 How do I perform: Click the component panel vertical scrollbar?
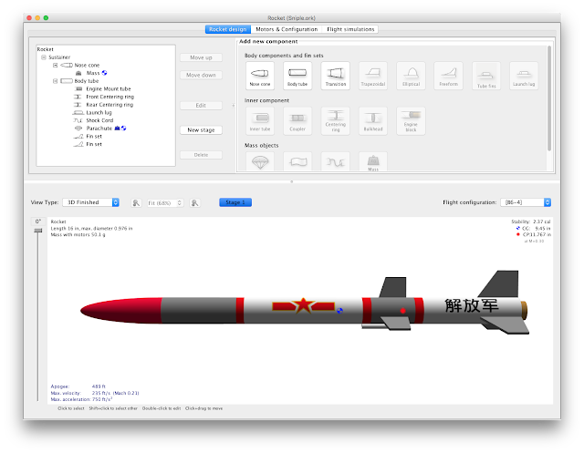point(549,98)
